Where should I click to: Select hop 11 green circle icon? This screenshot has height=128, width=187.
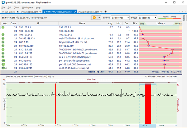pyautogui.click(x=3, y=64)
